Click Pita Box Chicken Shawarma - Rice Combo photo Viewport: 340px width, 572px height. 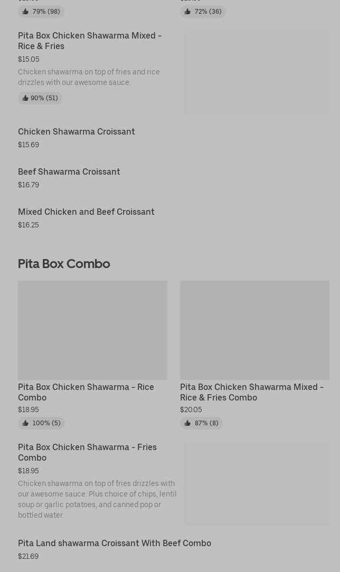92,330
